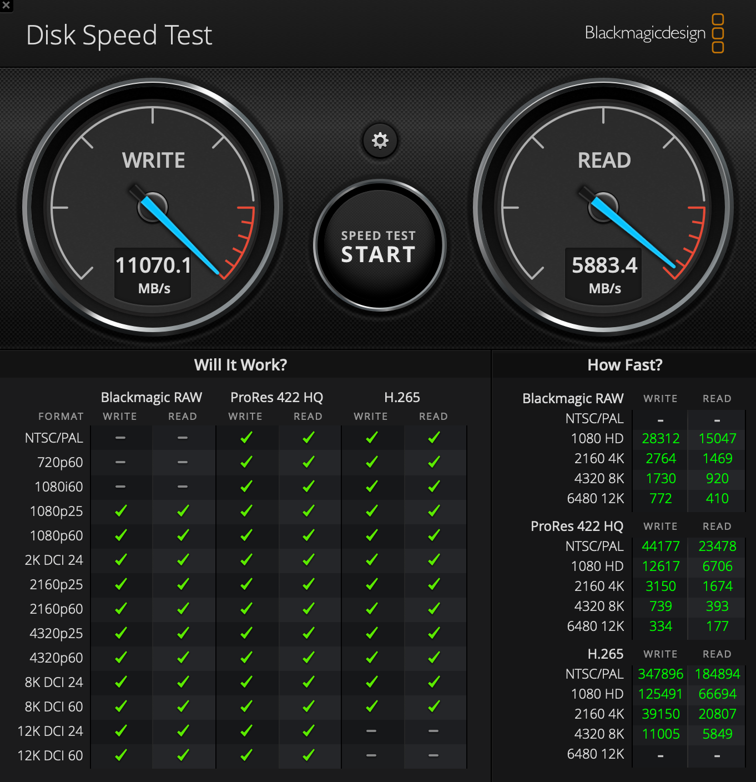
Task: Click the NTSC/PAL format row label
Action: [x=54, y=438]
